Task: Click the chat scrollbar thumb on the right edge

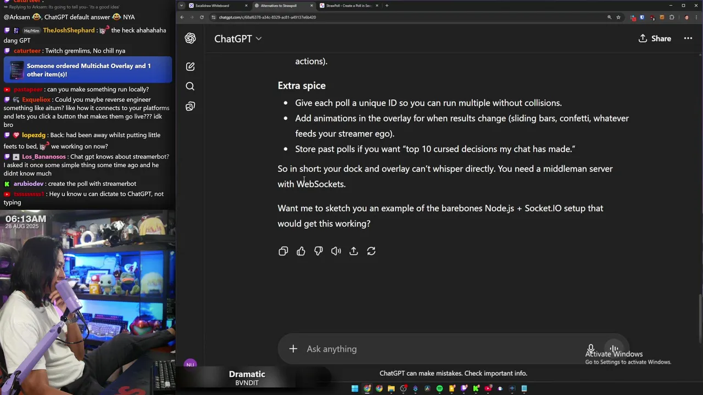Action: 700,318
